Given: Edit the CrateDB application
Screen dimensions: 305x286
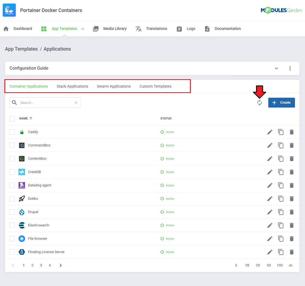Looking at the screenshot, I should [x=270, y=172].
